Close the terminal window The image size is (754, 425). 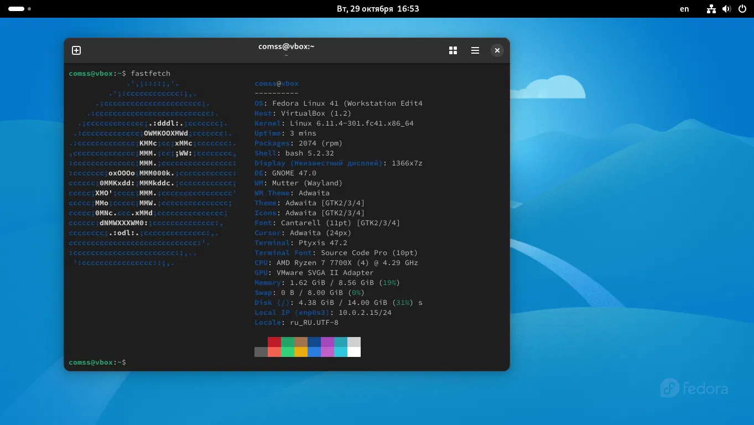click(497, 50)
